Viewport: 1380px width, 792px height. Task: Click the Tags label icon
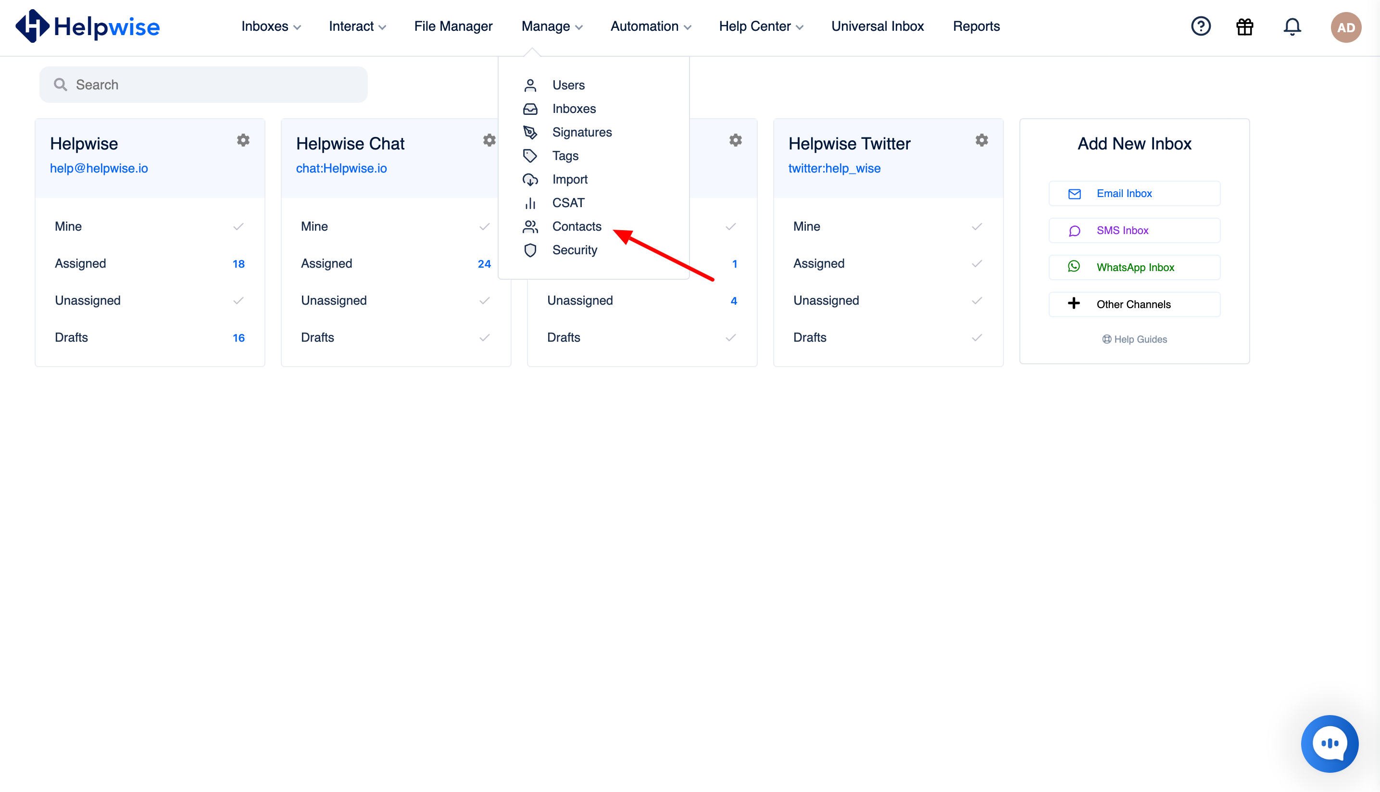click(530, 156)
